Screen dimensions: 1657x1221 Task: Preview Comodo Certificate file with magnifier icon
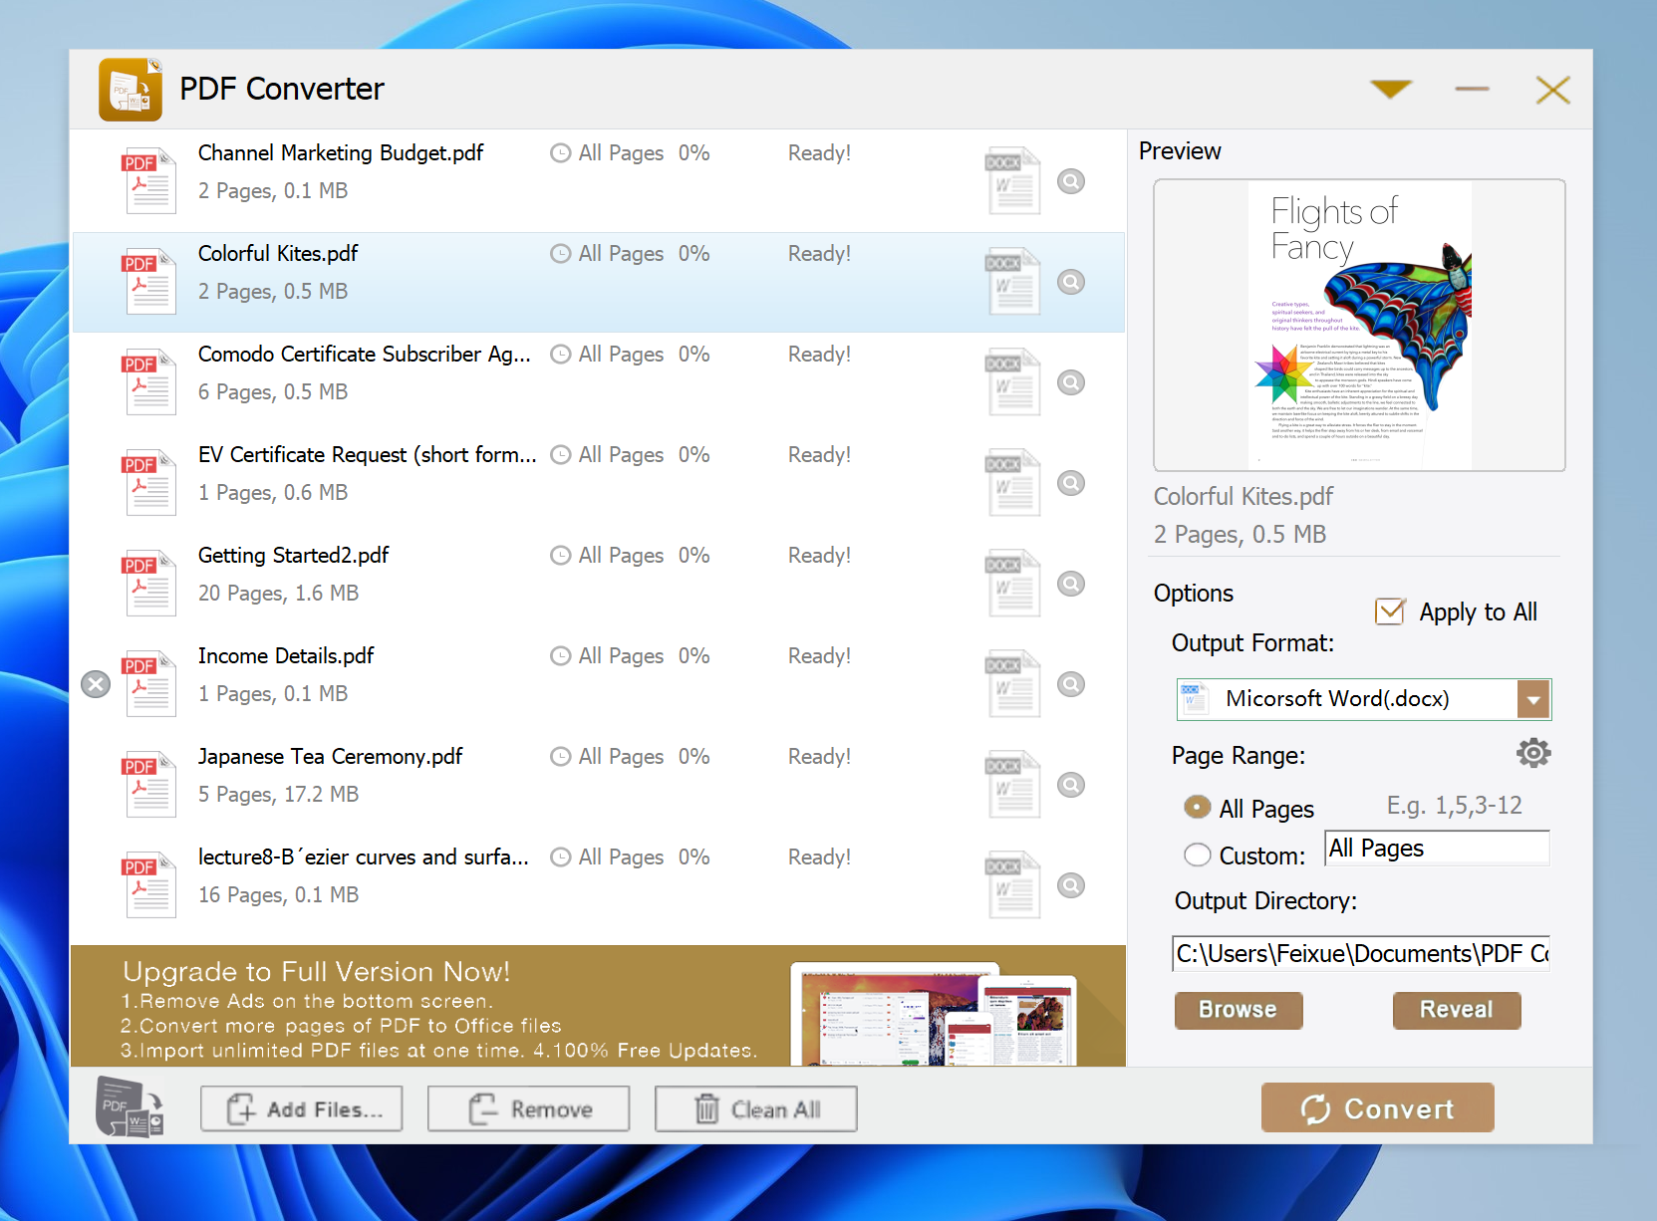coord(1071,382)
